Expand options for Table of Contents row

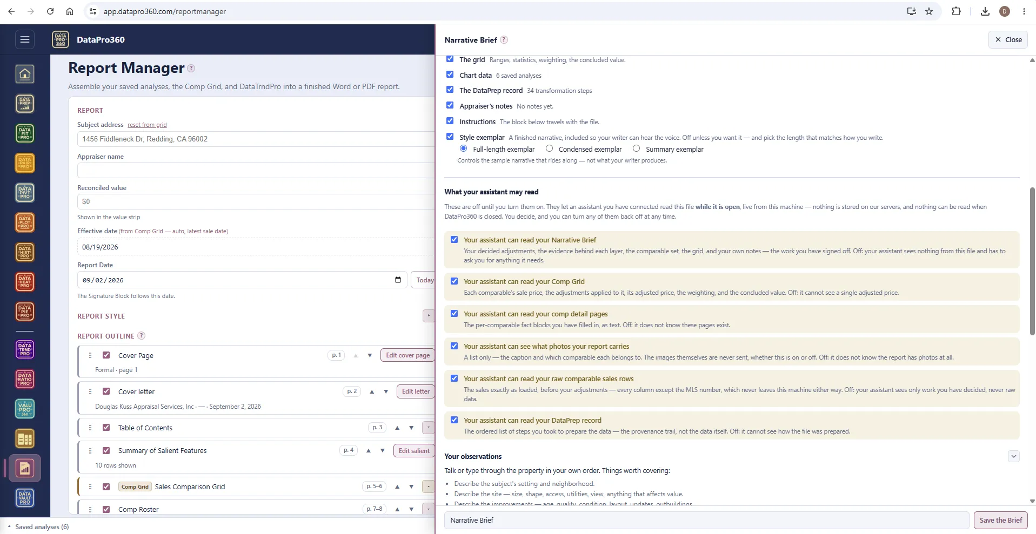click(x=429, y=428)
